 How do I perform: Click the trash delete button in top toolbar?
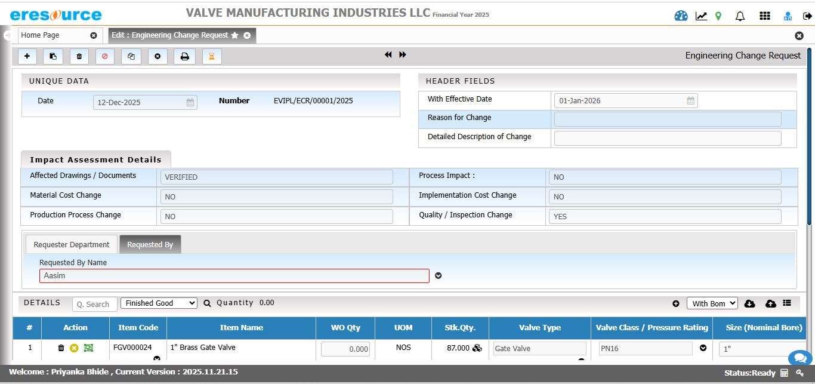click(79, 56)
